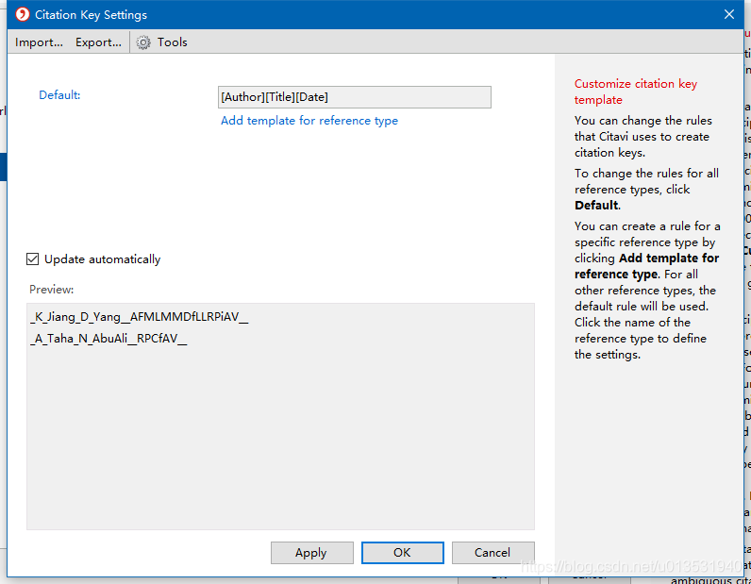Confirm with the OK button
This screenshot has height=584, width=751.
point(402,553)
